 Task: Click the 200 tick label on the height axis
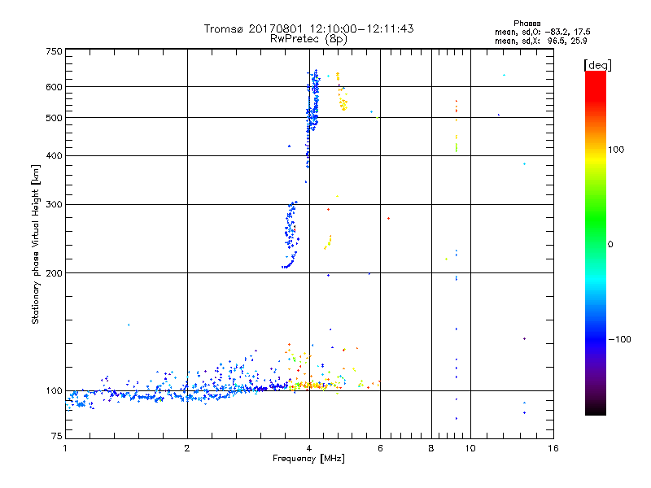click(54, 273)
